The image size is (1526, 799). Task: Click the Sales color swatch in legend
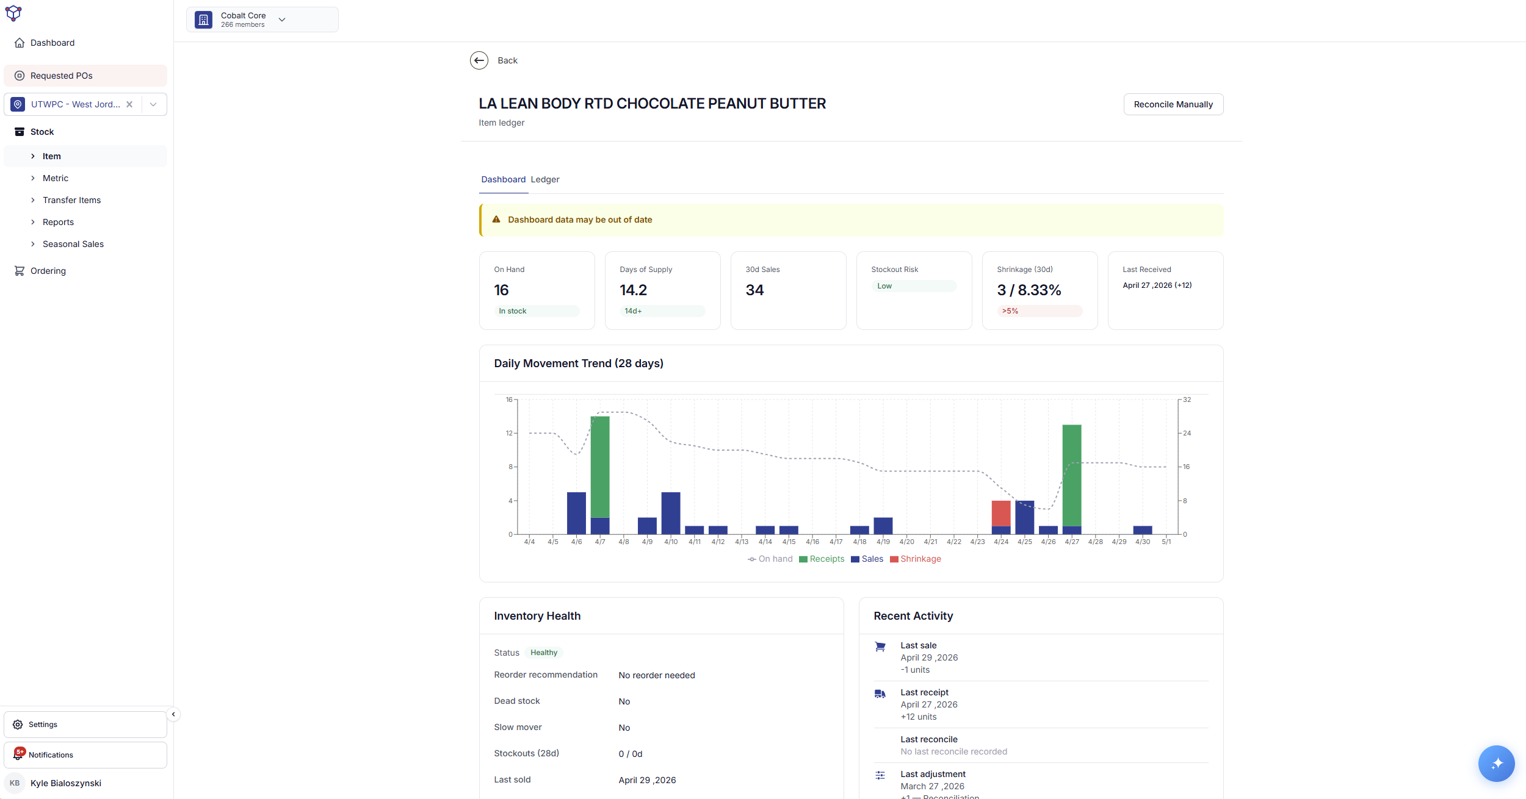[x=855, y=559]
